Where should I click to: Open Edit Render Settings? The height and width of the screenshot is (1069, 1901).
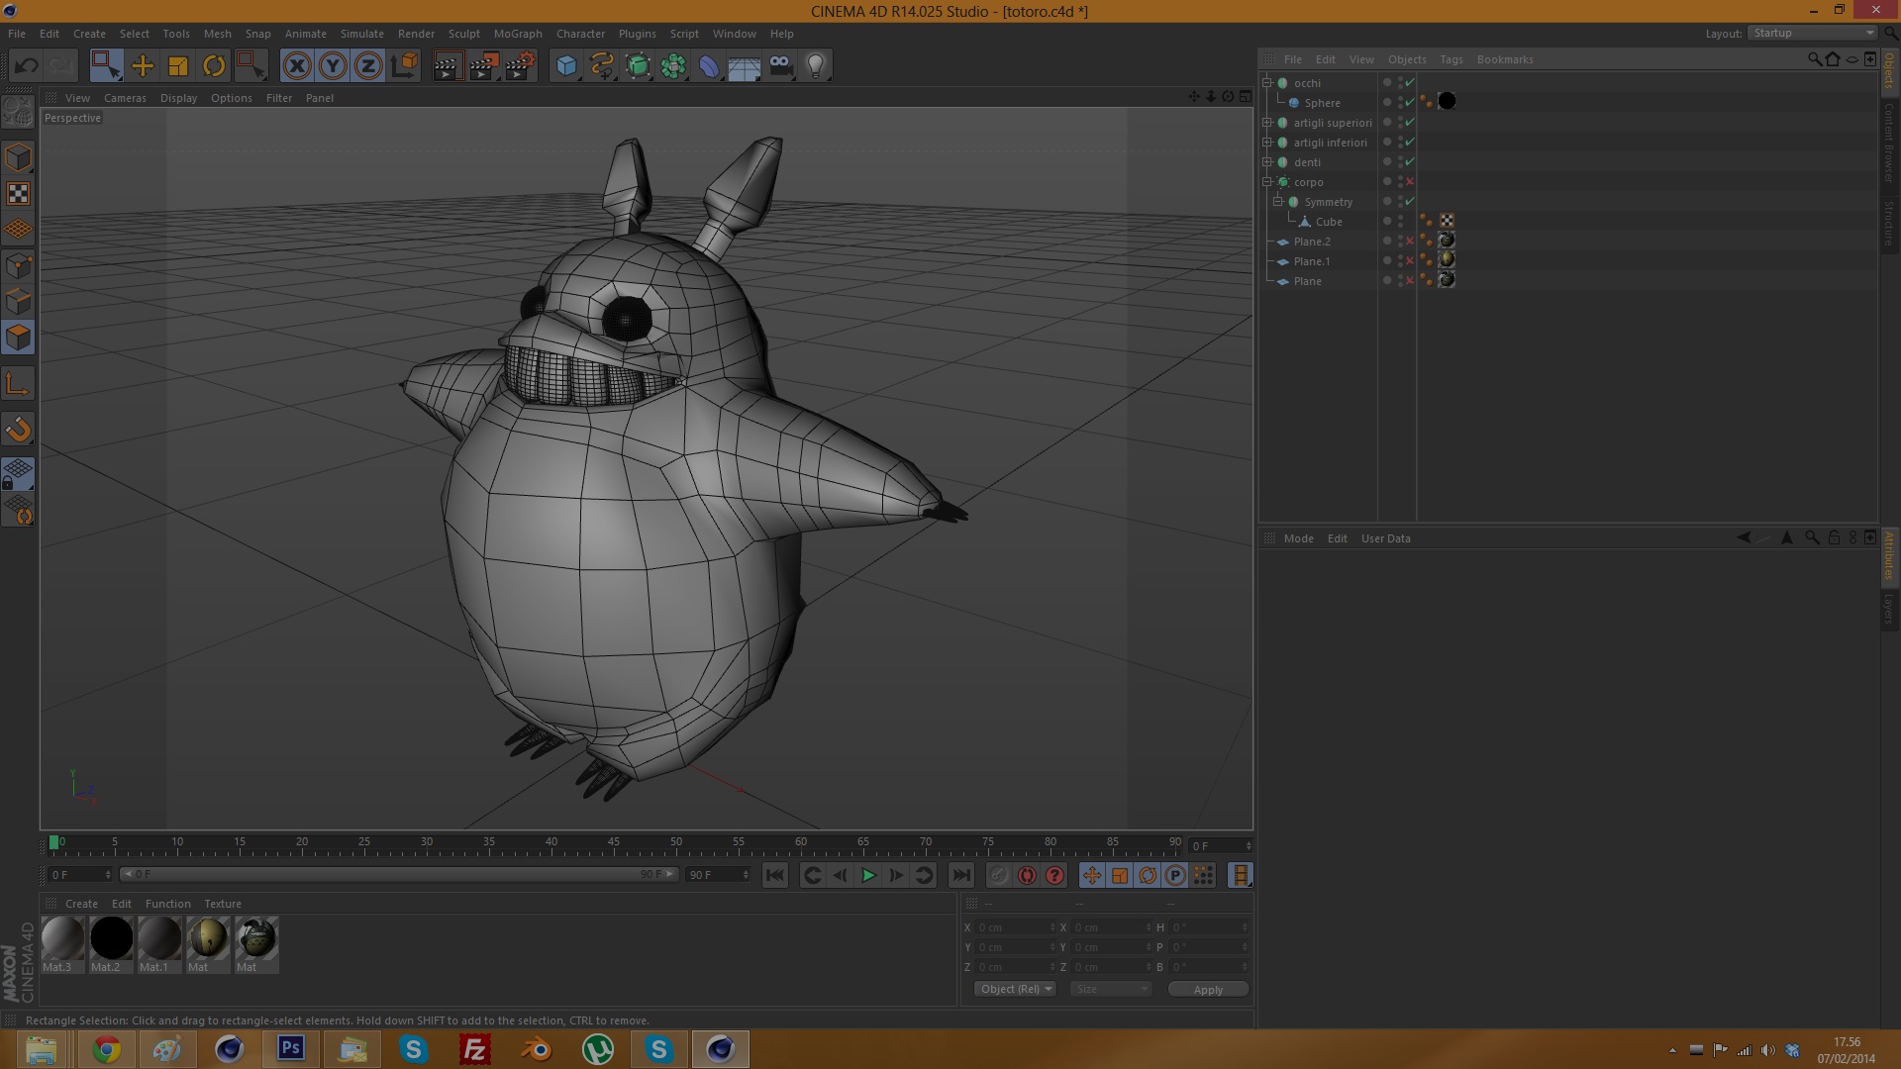[520, 66]
